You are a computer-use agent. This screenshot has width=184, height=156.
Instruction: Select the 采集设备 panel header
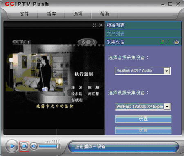click(x=143, y=42)
